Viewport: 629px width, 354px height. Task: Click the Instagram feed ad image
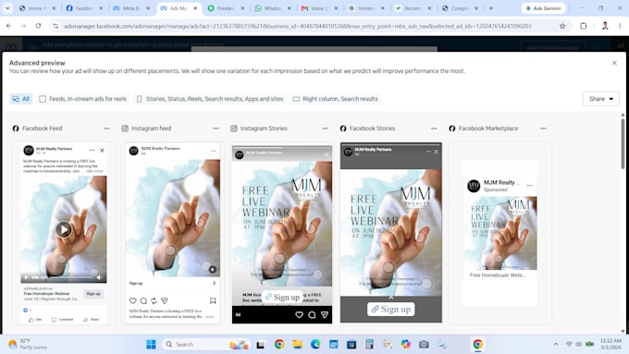click(173, 218)
